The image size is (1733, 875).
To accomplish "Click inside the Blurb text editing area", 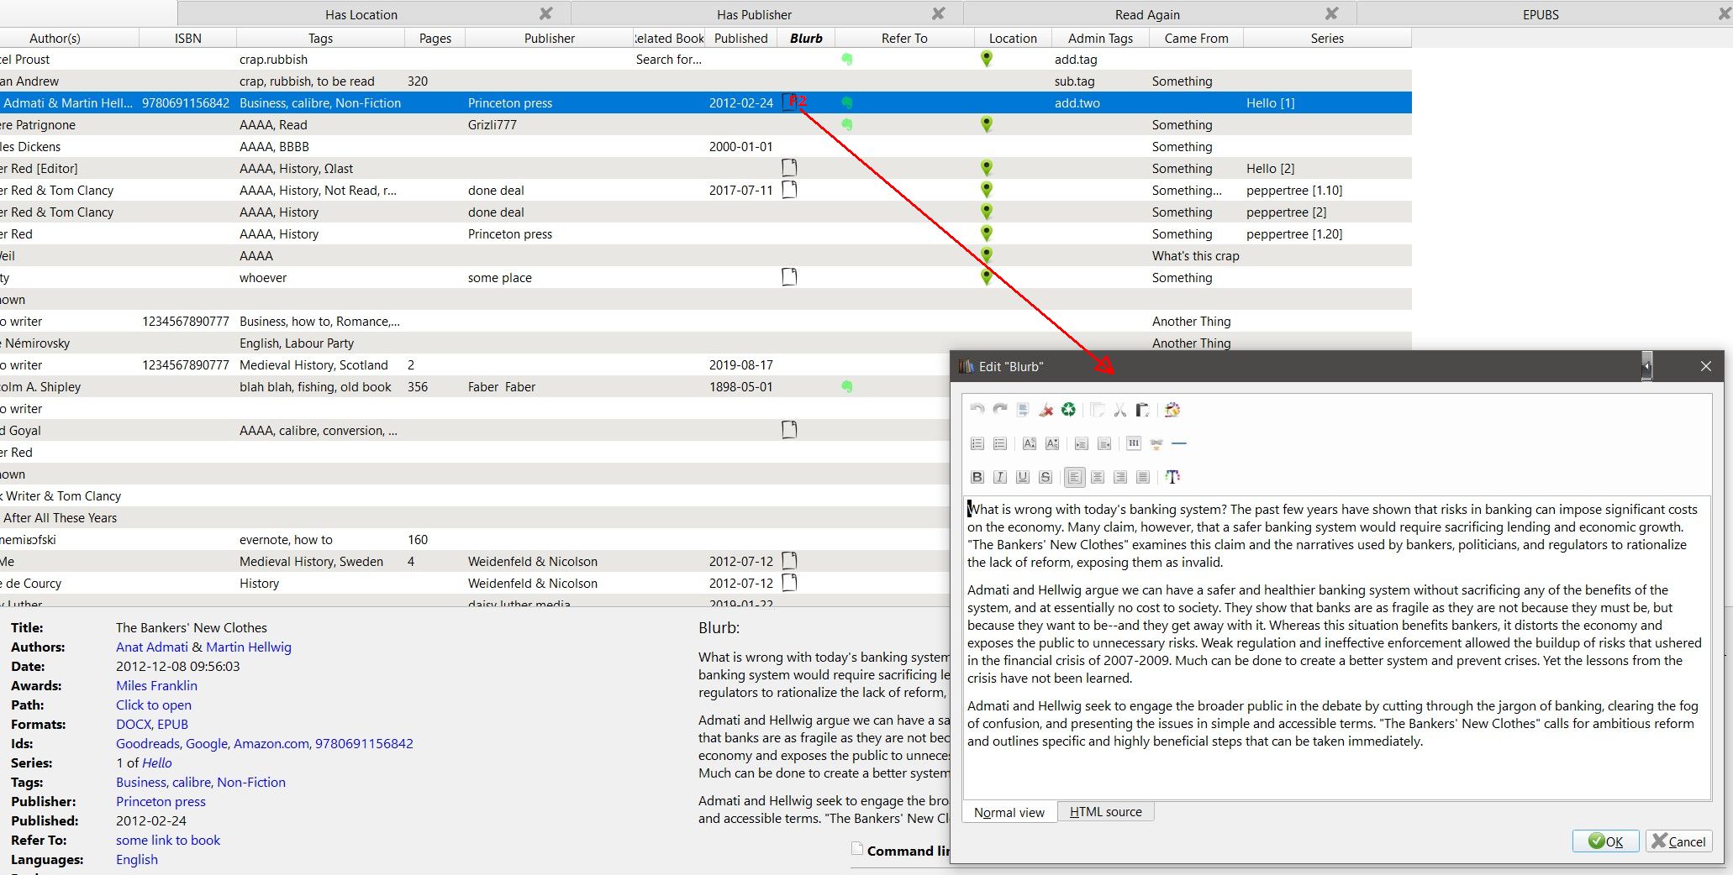I will [x=1336, y=647].
